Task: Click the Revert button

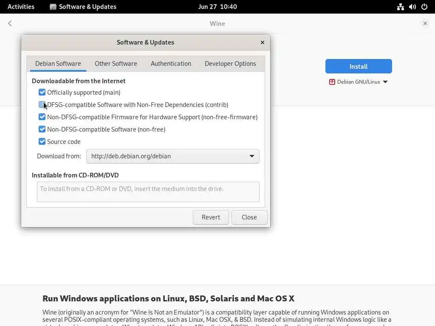Action: [x=211, y=217]
